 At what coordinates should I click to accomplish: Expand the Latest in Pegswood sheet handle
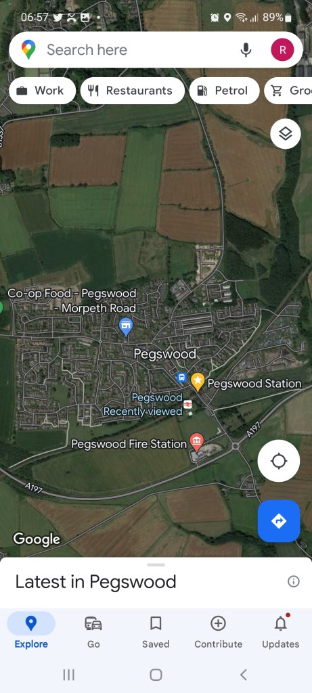tap(156, 564)
